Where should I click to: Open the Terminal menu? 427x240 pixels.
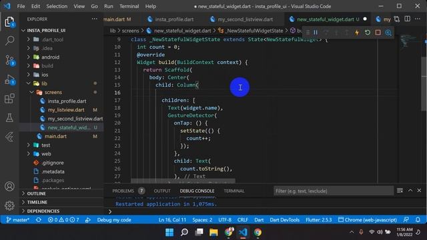[129, 6]
